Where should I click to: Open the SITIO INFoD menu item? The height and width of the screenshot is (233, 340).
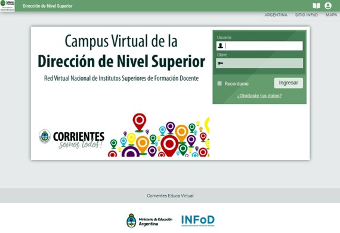point(306,15)
